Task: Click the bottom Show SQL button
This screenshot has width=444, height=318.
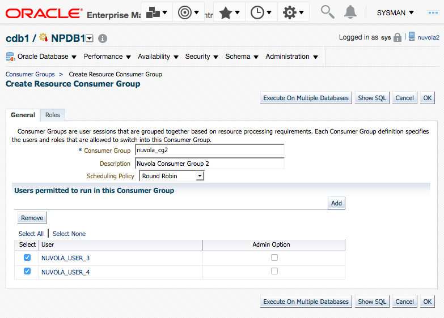Action: click(x=372, y=302)
